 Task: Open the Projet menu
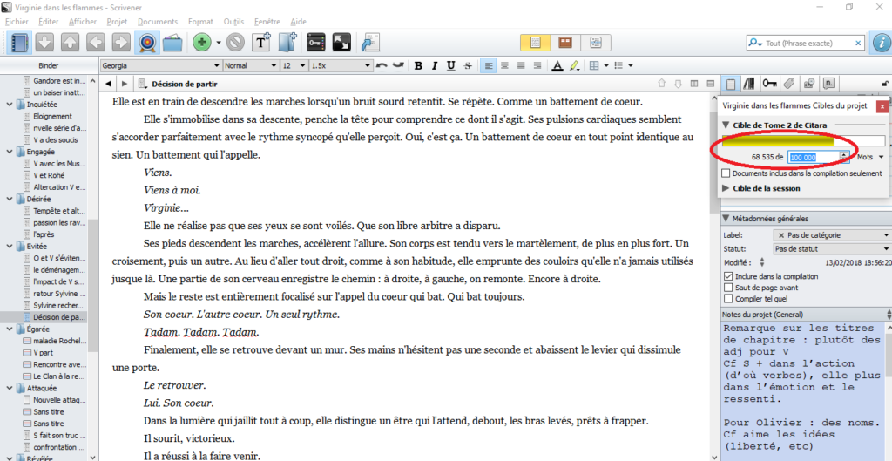[117, 22]
